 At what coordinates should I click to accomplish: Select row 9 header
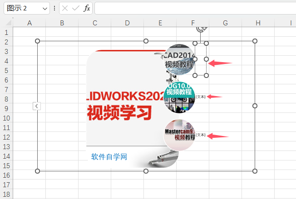pos(6,108)
